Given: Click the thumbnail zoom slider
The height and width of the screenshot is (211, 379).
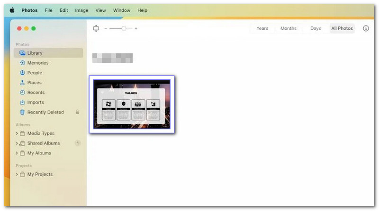Looking at the screenshot, I should pyautogui.click(x=124, y=28).
